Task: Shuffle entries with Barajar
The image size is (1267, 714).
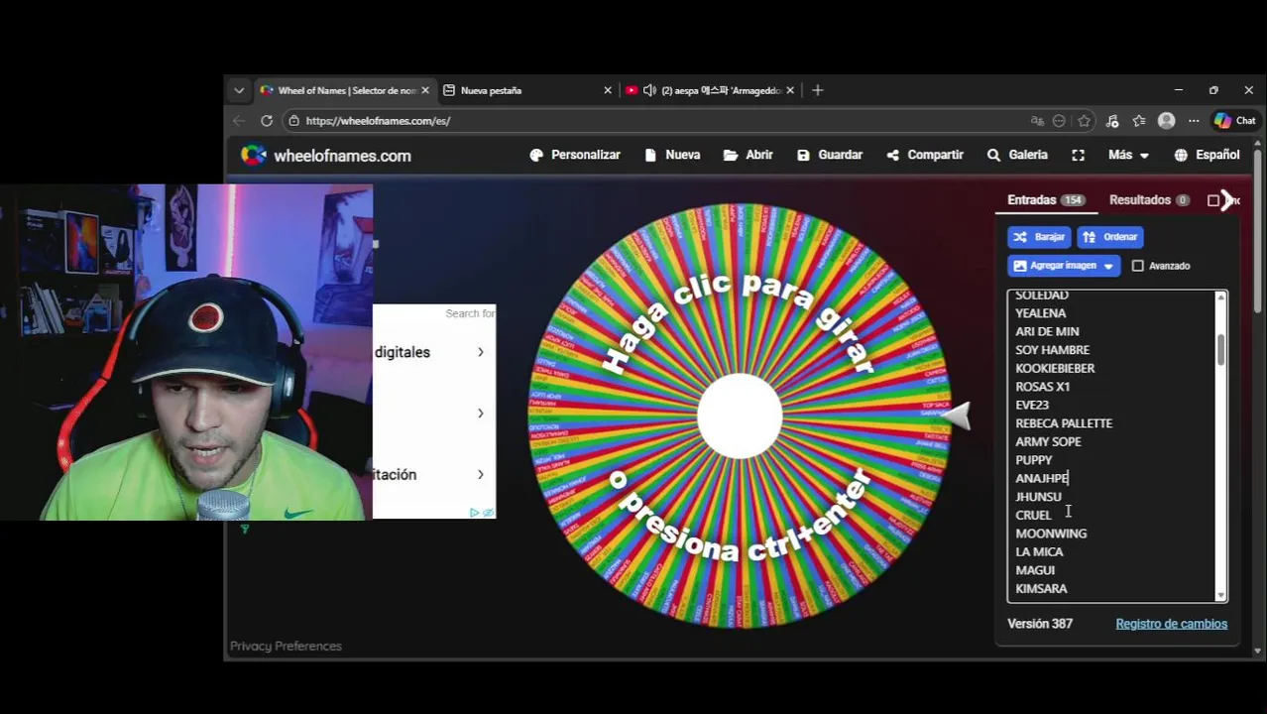Action: tap(1039, 237)
